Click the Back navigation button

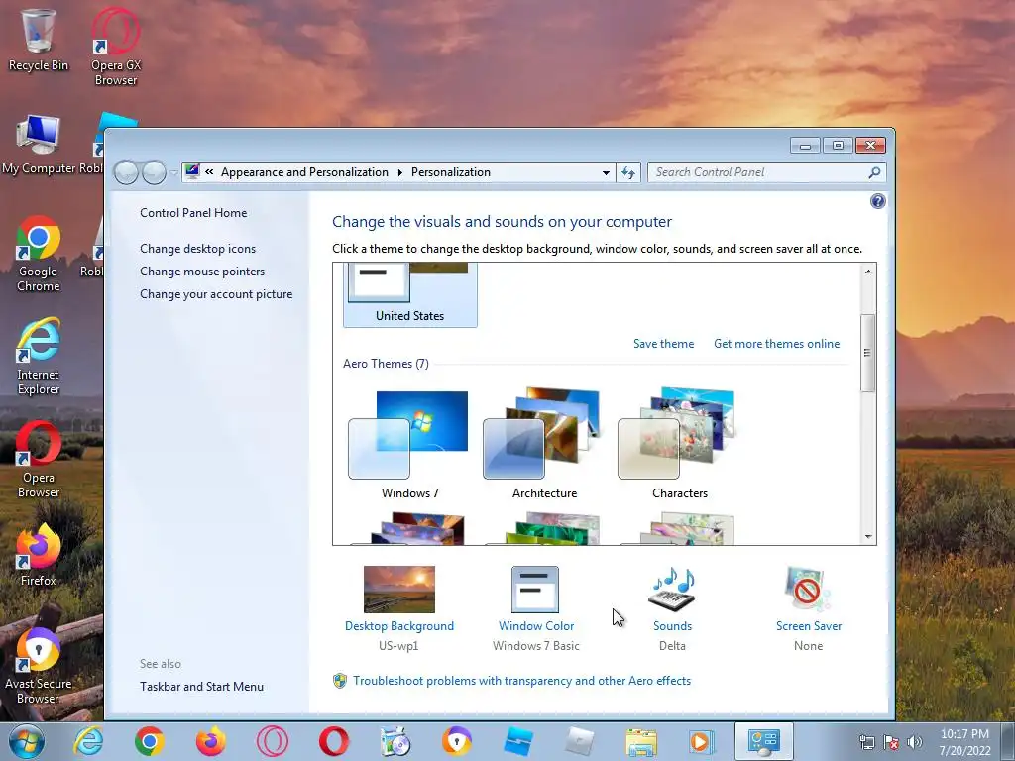[126, 172]
